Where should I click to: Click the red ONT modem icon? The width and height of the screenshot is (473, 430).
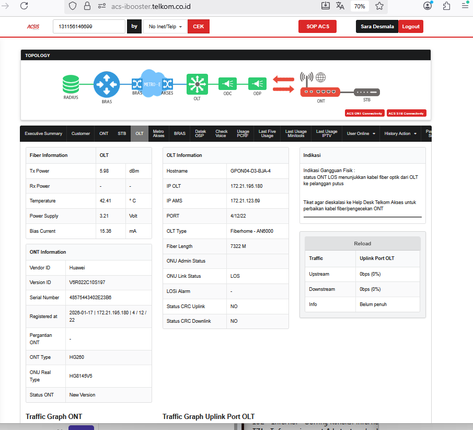click(320, 92)
